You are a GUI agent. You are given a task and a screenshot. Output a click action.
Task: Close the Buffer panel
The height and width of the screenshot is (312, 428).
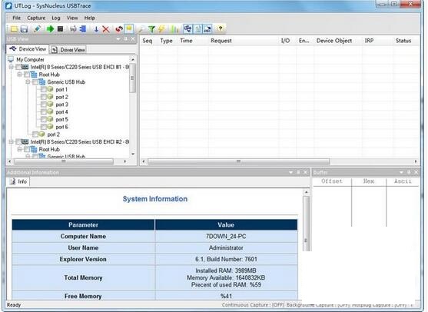(x=416, y=172)
